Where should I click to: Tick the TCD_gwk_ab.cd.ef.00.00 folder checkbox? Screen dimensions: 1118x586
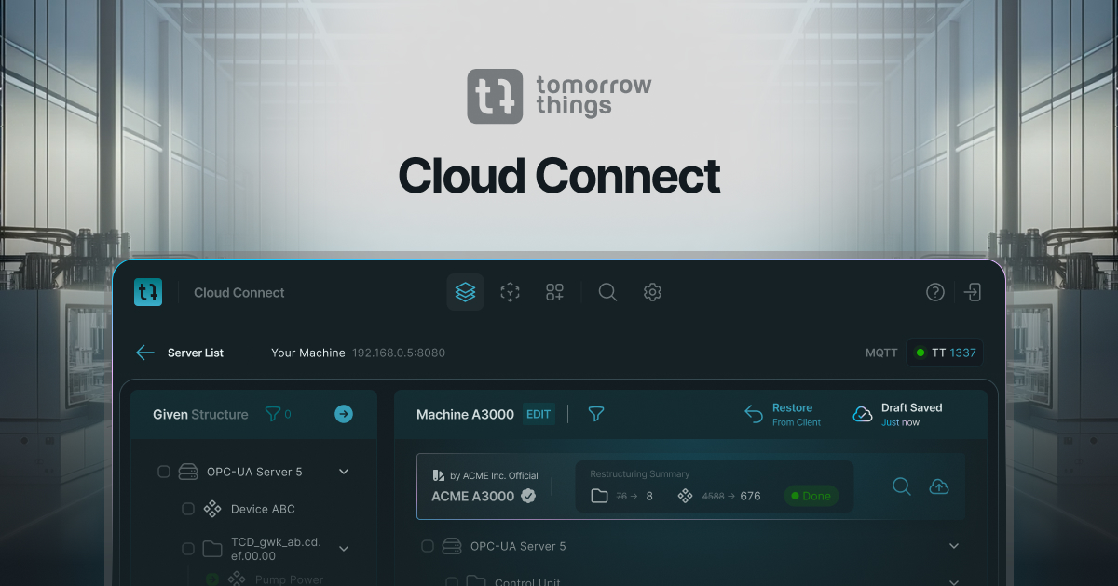[x=187, y=548]
